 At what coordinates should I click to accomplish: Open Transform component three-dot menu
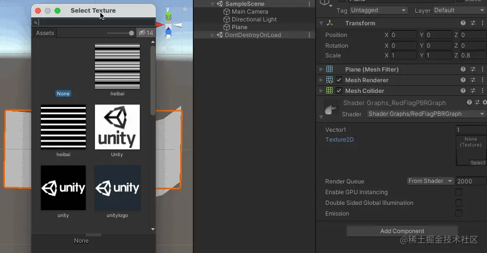pos(482,23)
